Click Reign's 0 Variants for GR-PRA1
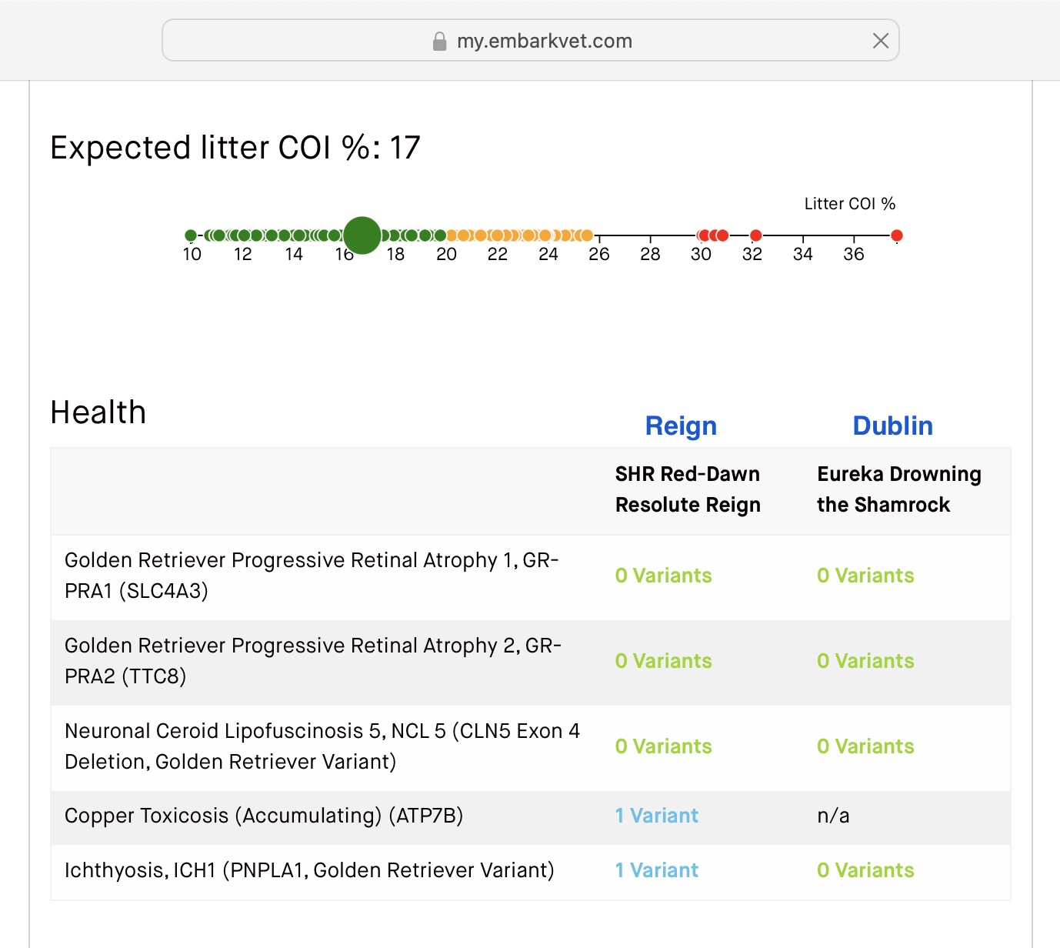The width and height of the screenshot is (1060, 948). 663,576
